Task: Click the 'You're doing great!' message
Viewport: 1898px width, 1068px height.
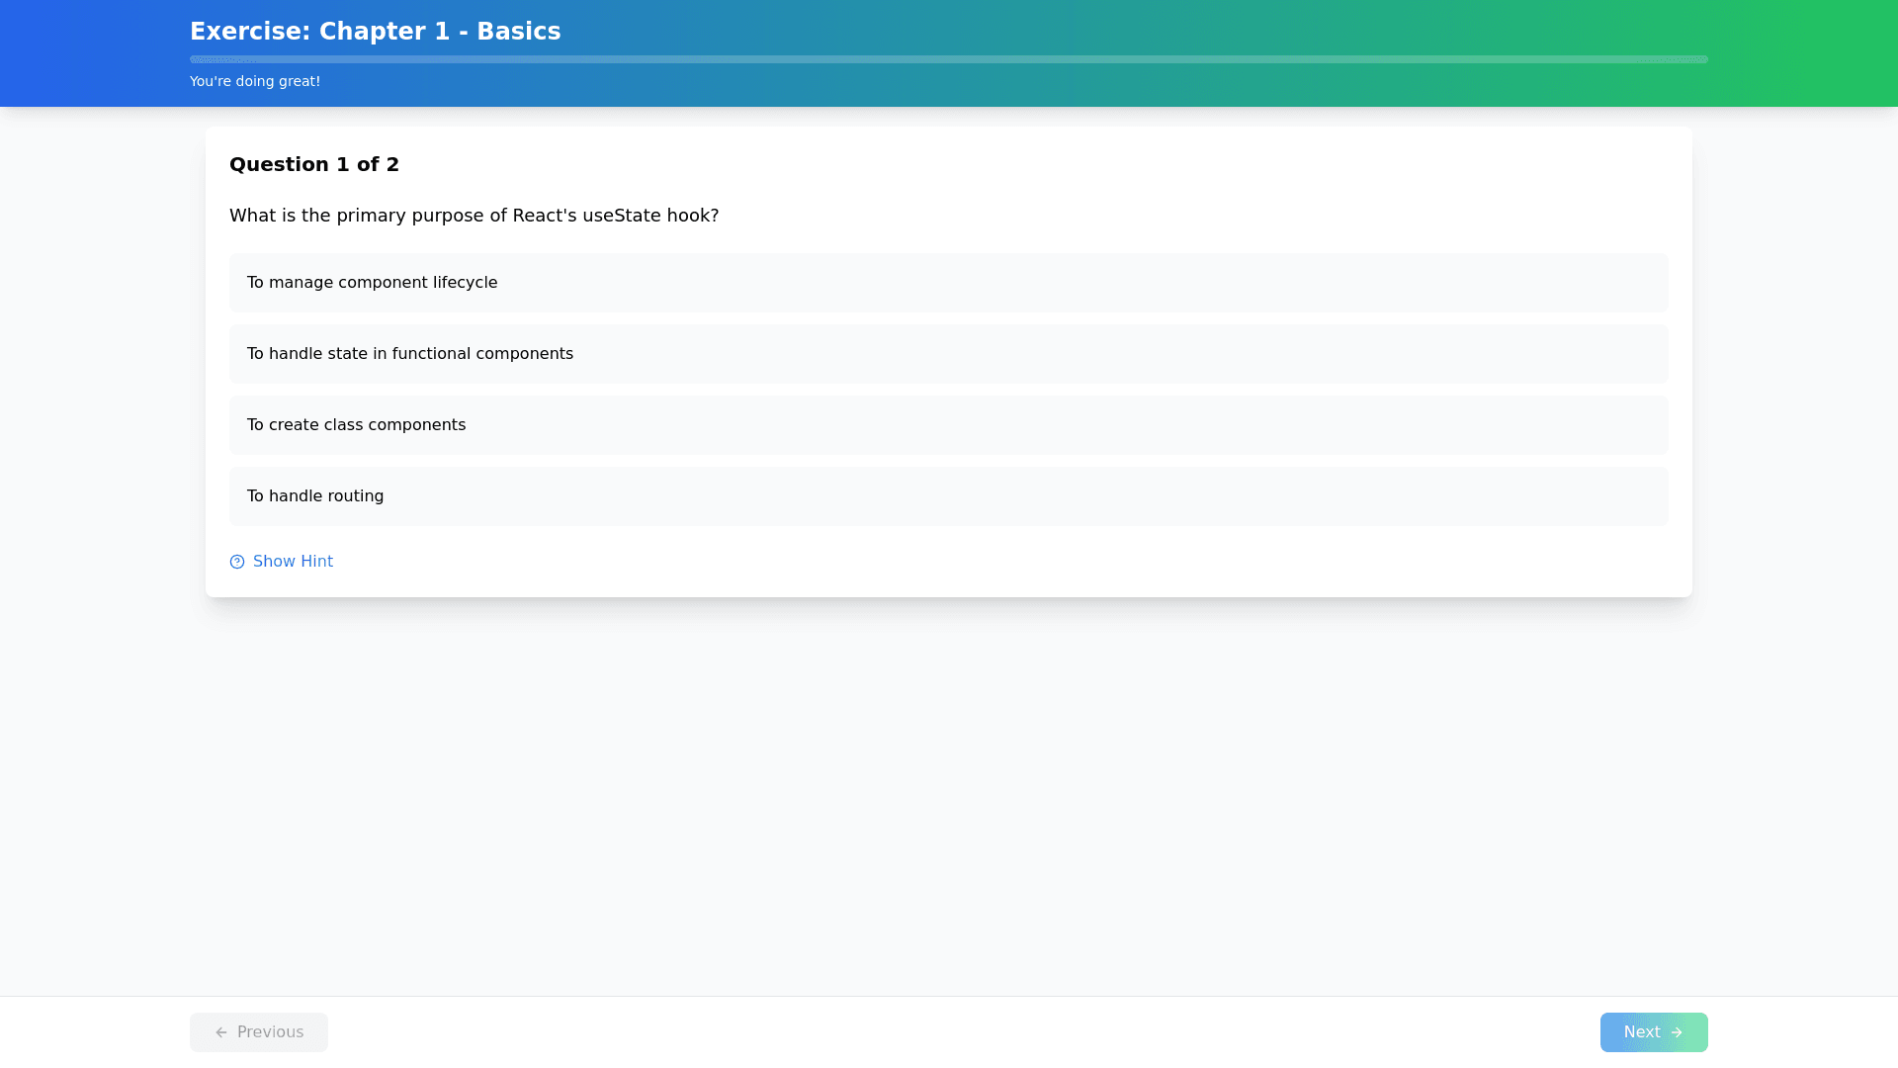Action: 255,81
